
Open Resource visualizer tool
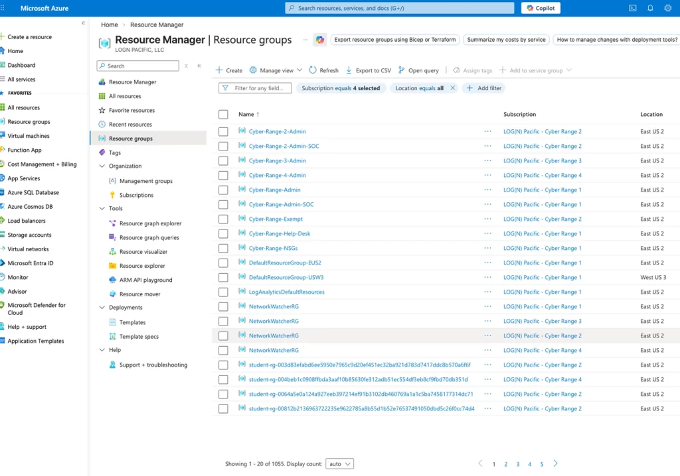pyautogui.click(x=143, y=252)
